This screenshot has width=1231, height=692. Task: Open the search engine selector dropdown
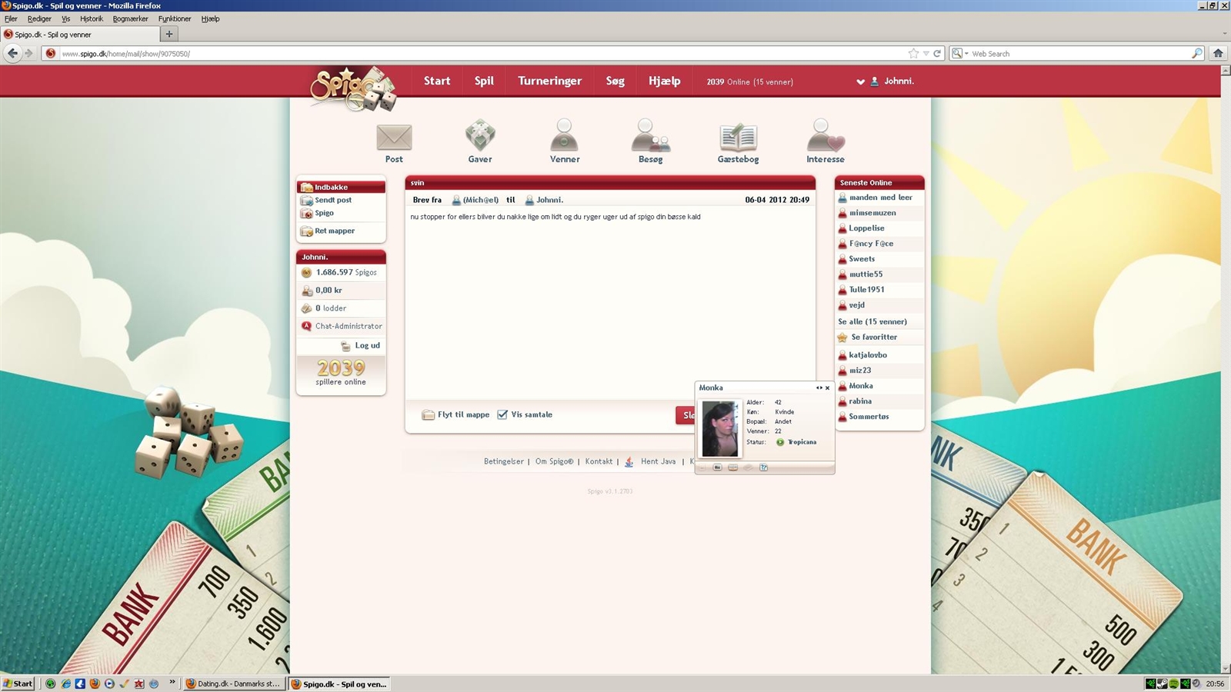pos(959,54)
